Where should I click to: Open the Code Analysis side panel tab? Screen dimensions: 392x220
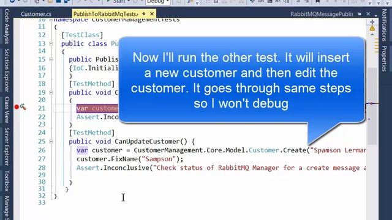(x=7, y=26)
